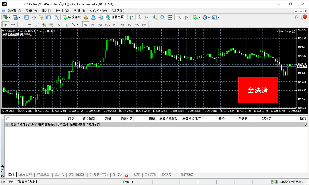Screen dimensions: 309x185
Task: Toggle chart auto scroll
Action: 179,18
